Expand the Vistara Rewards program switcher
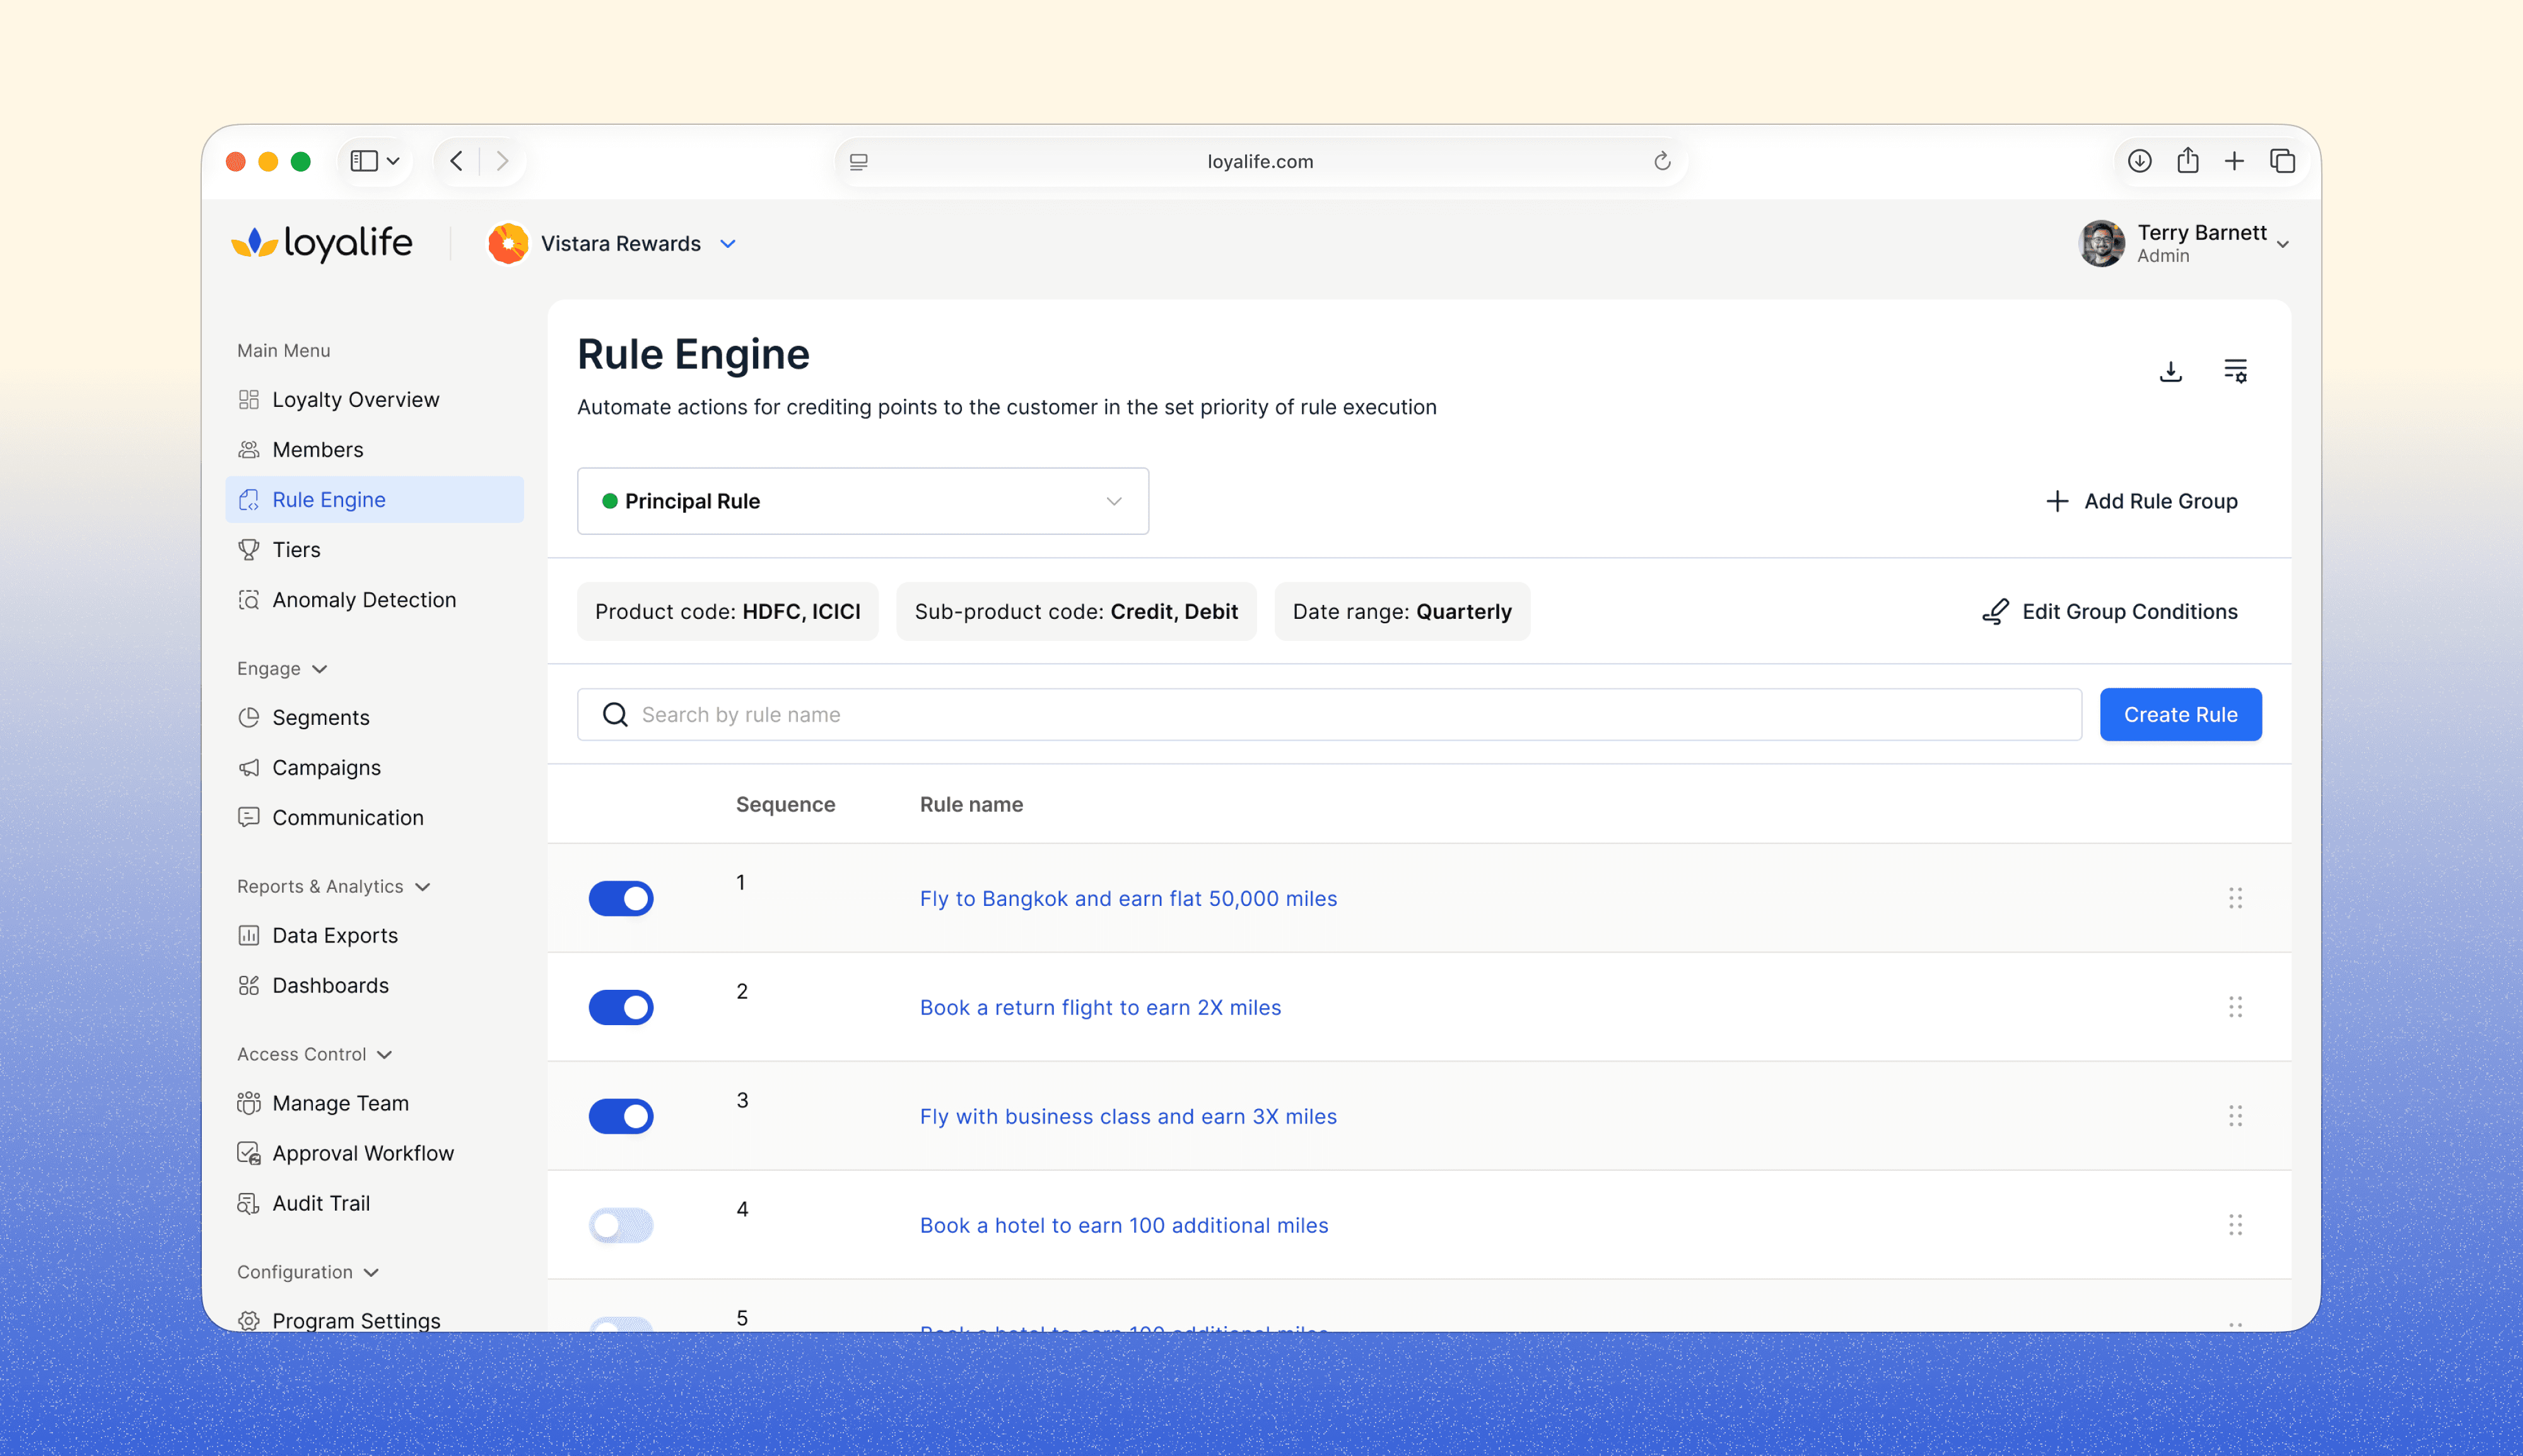This screenshot has width=2523, height=1456. (x=728, y=244)
